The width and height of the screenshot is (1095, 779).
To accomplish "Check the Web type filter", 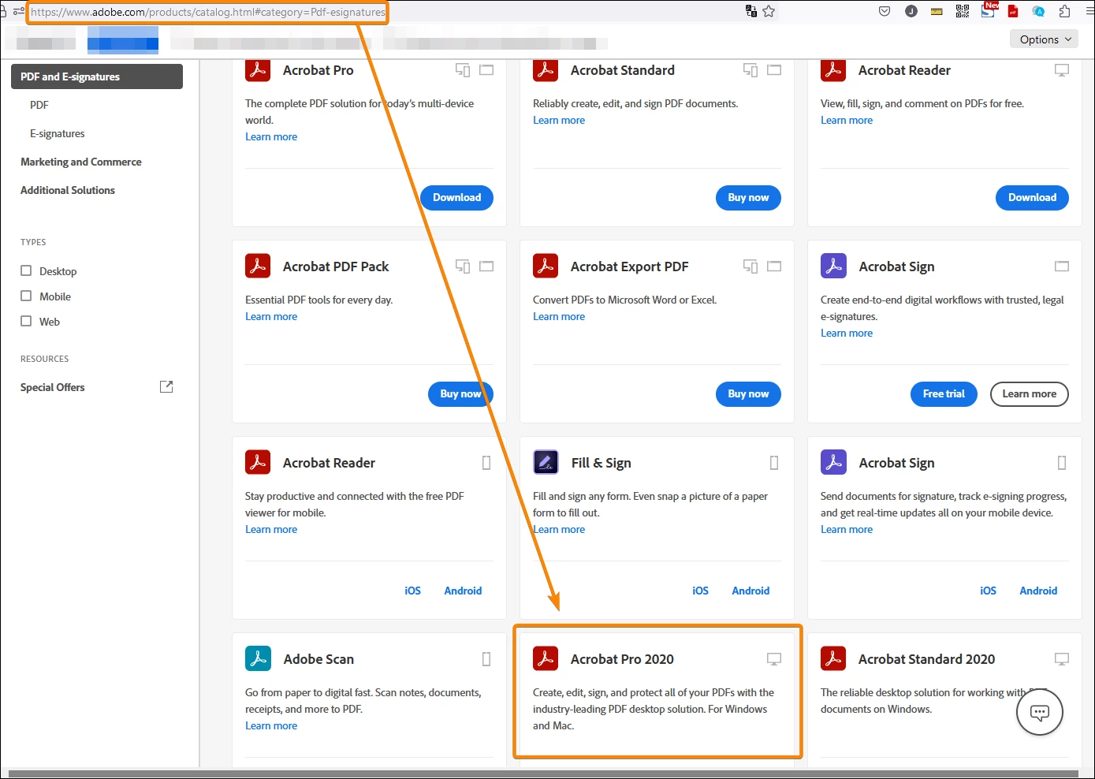I will [x=26, y=321].
